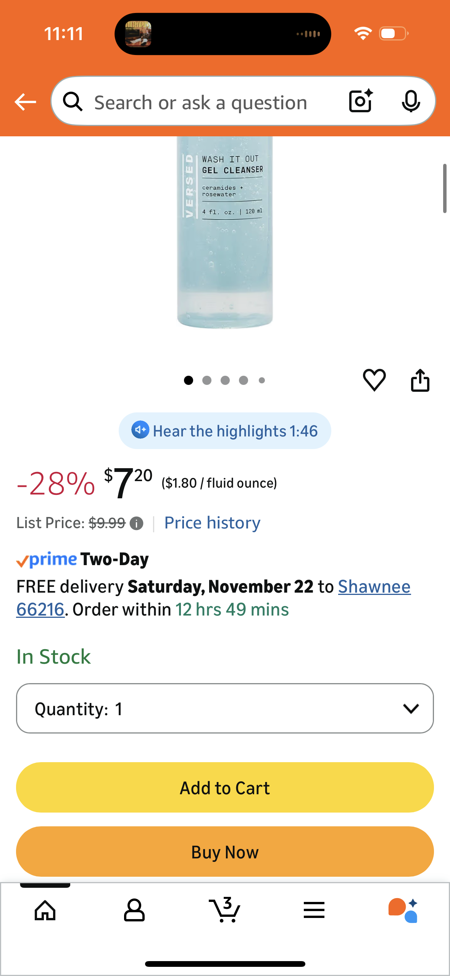Open camera visual search in the search bar
The image size is (450, 976).
click(359, 102)
